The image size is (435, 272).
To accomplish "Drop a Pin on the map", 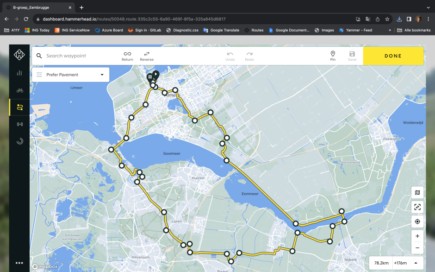I will point(333,56).
